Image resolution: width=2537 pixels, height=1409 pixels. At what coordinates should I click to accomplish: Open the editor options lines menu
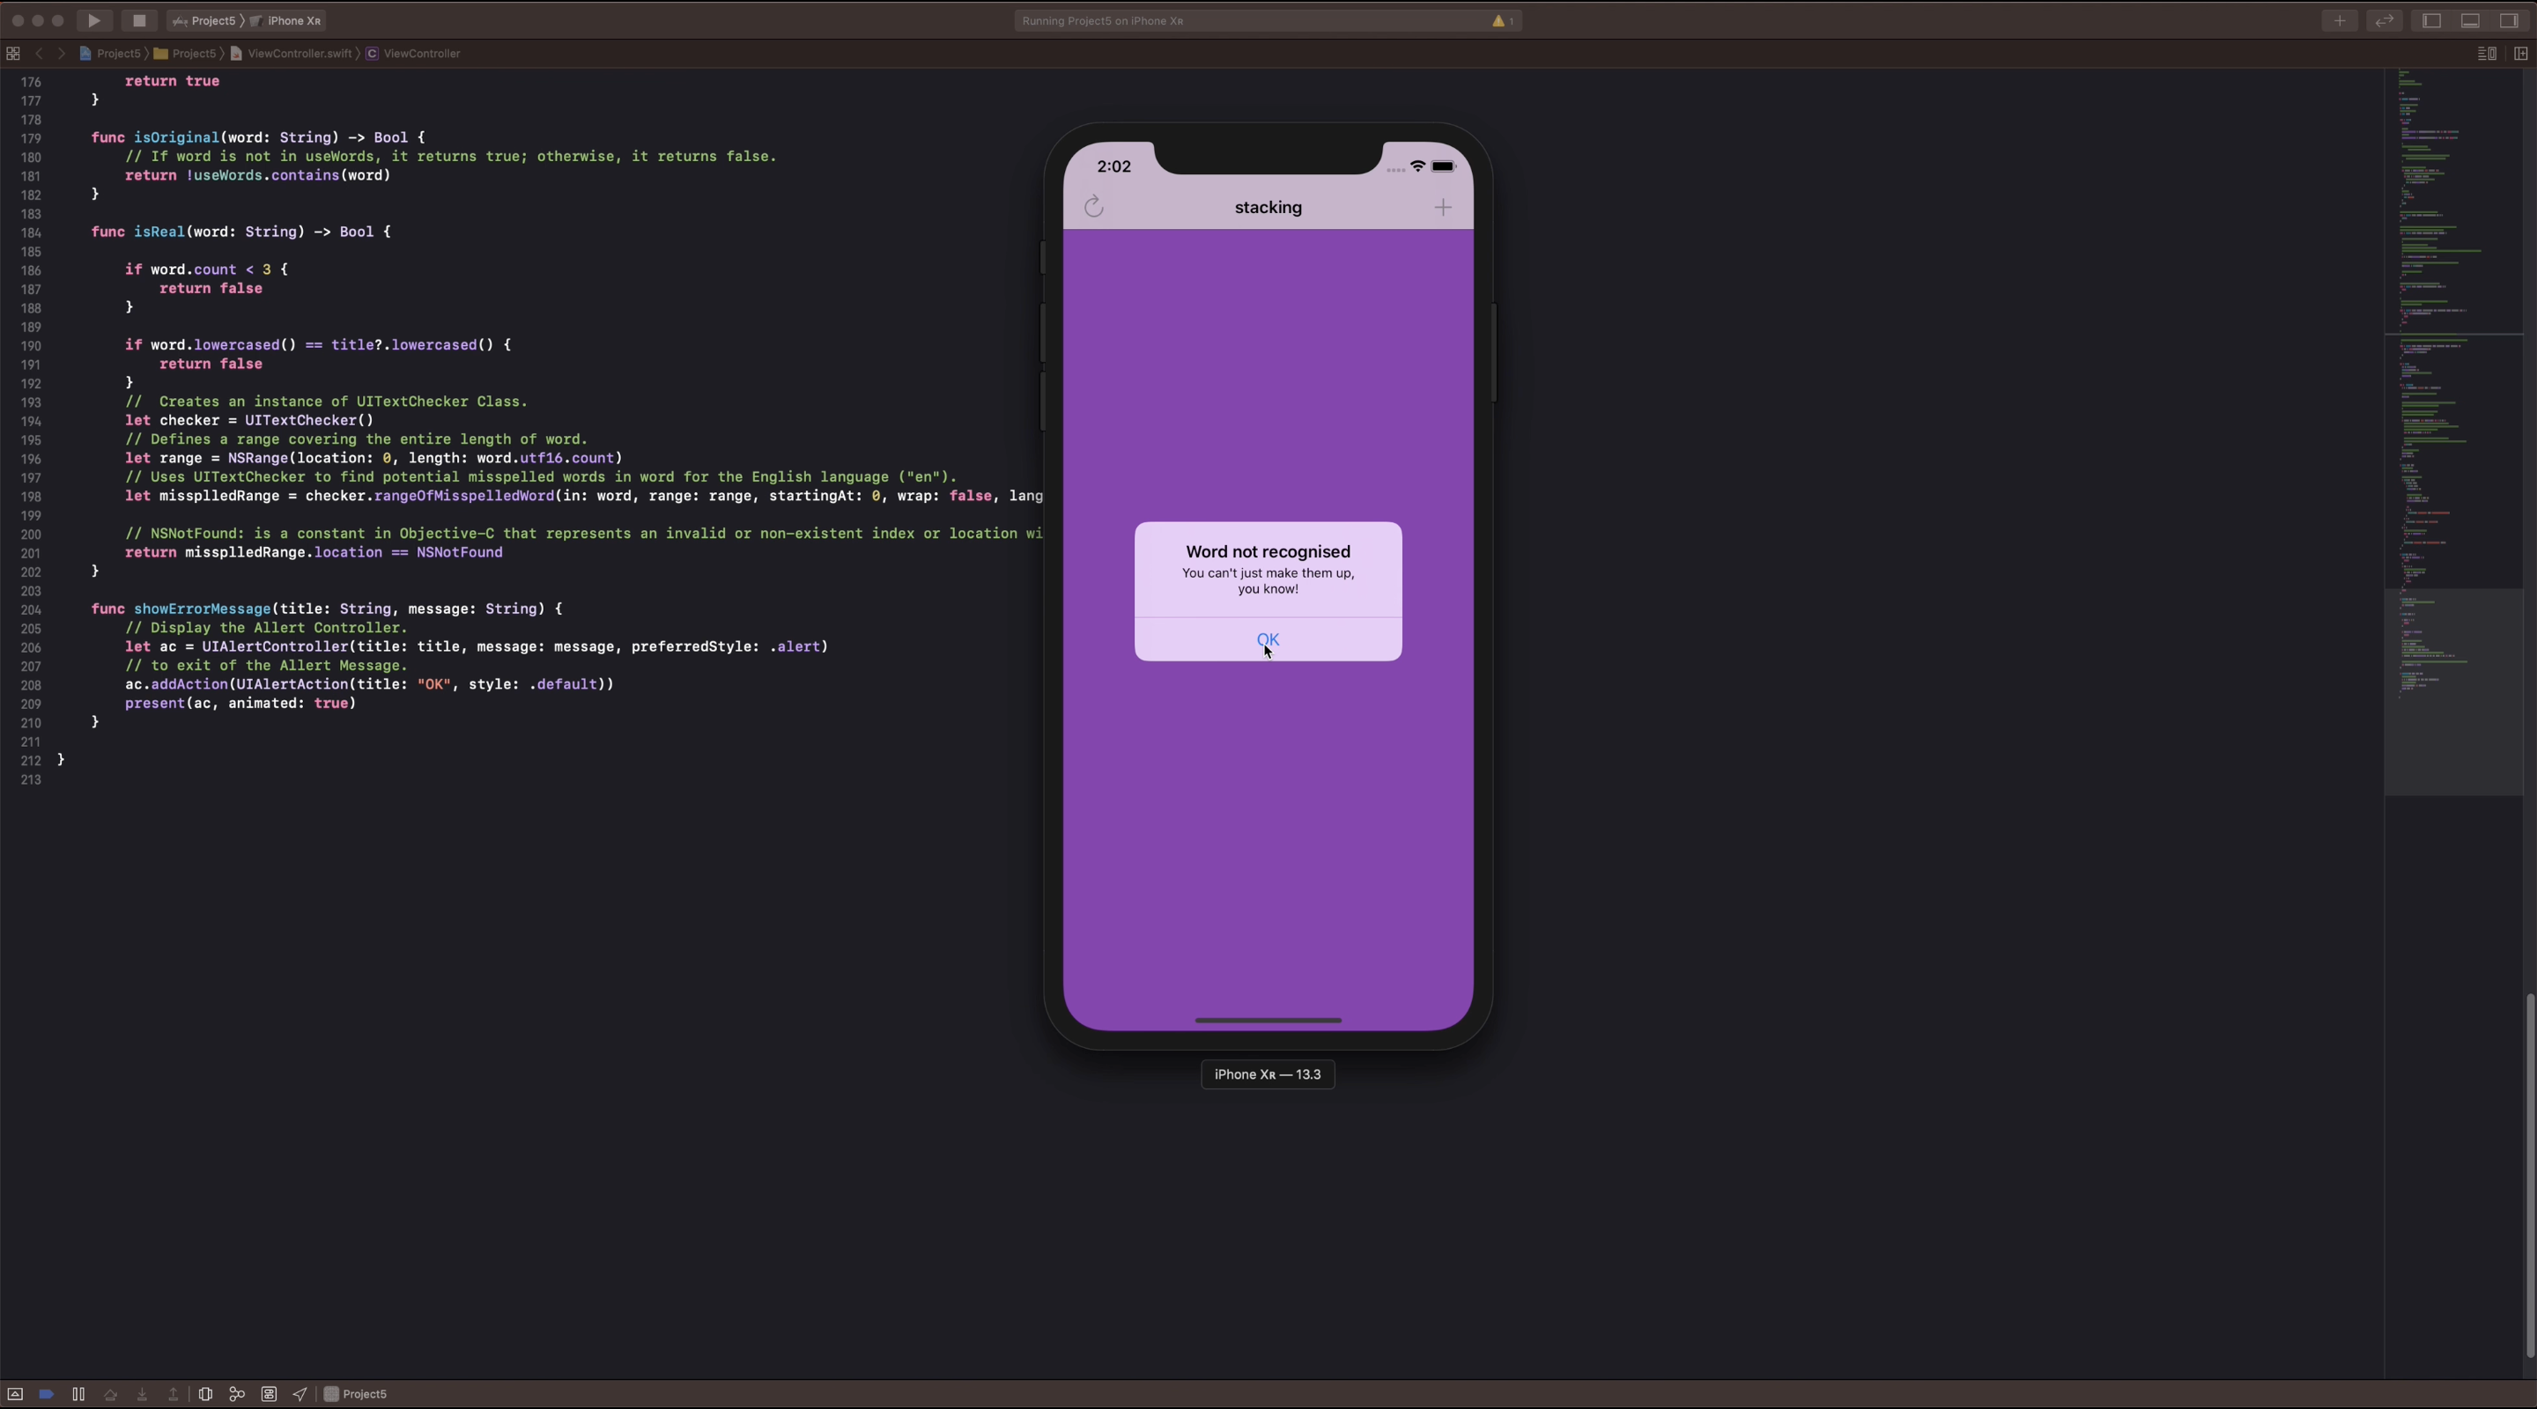pos(2486,53)
